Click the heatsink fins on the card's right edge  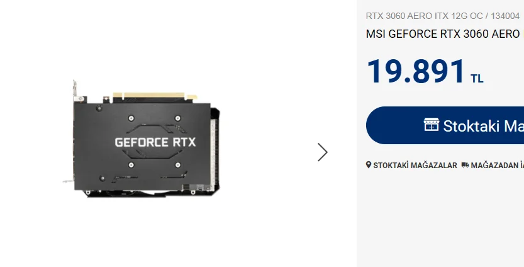coord(214,151)
